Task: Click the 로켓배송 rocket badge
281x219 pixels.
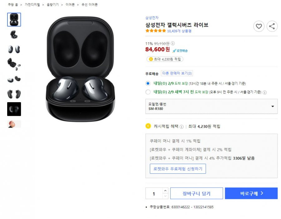Action: (x=180, y=51)
